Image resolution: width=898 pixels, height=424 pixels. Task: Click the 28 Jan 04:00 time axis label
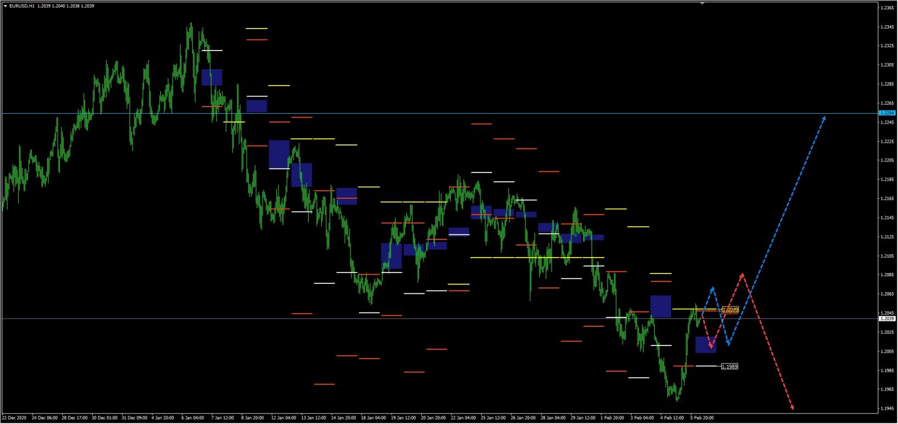(554, 418)
